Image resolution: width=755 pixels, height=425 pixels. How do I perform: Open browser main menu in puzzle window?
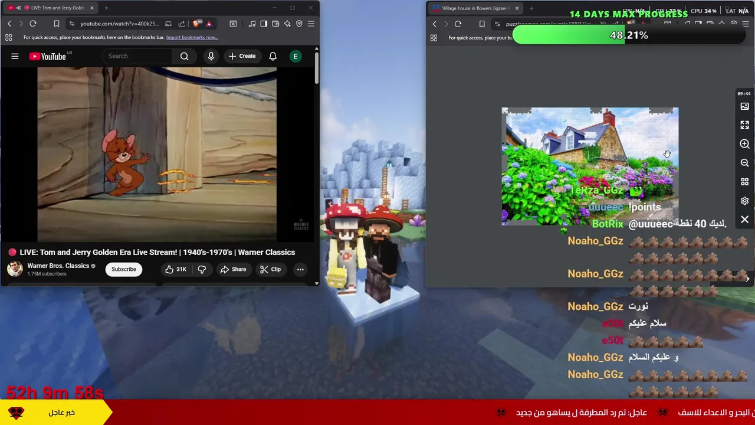click(746, 24)
